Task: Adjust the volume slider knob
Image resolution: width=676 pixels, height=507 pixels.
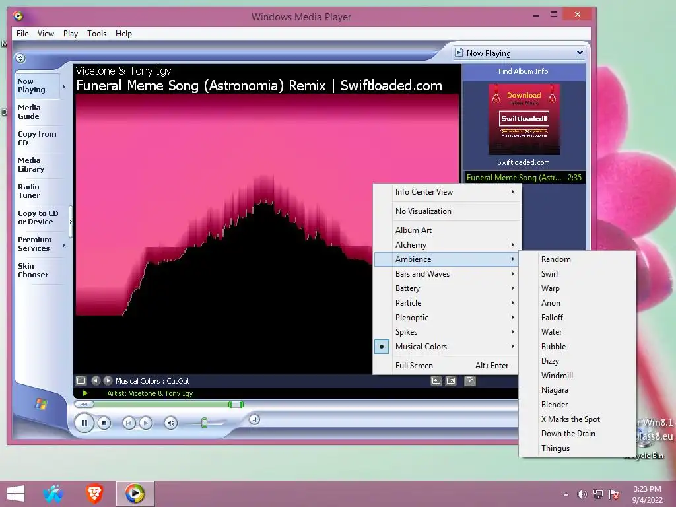Action: click(x=205, y=423)
